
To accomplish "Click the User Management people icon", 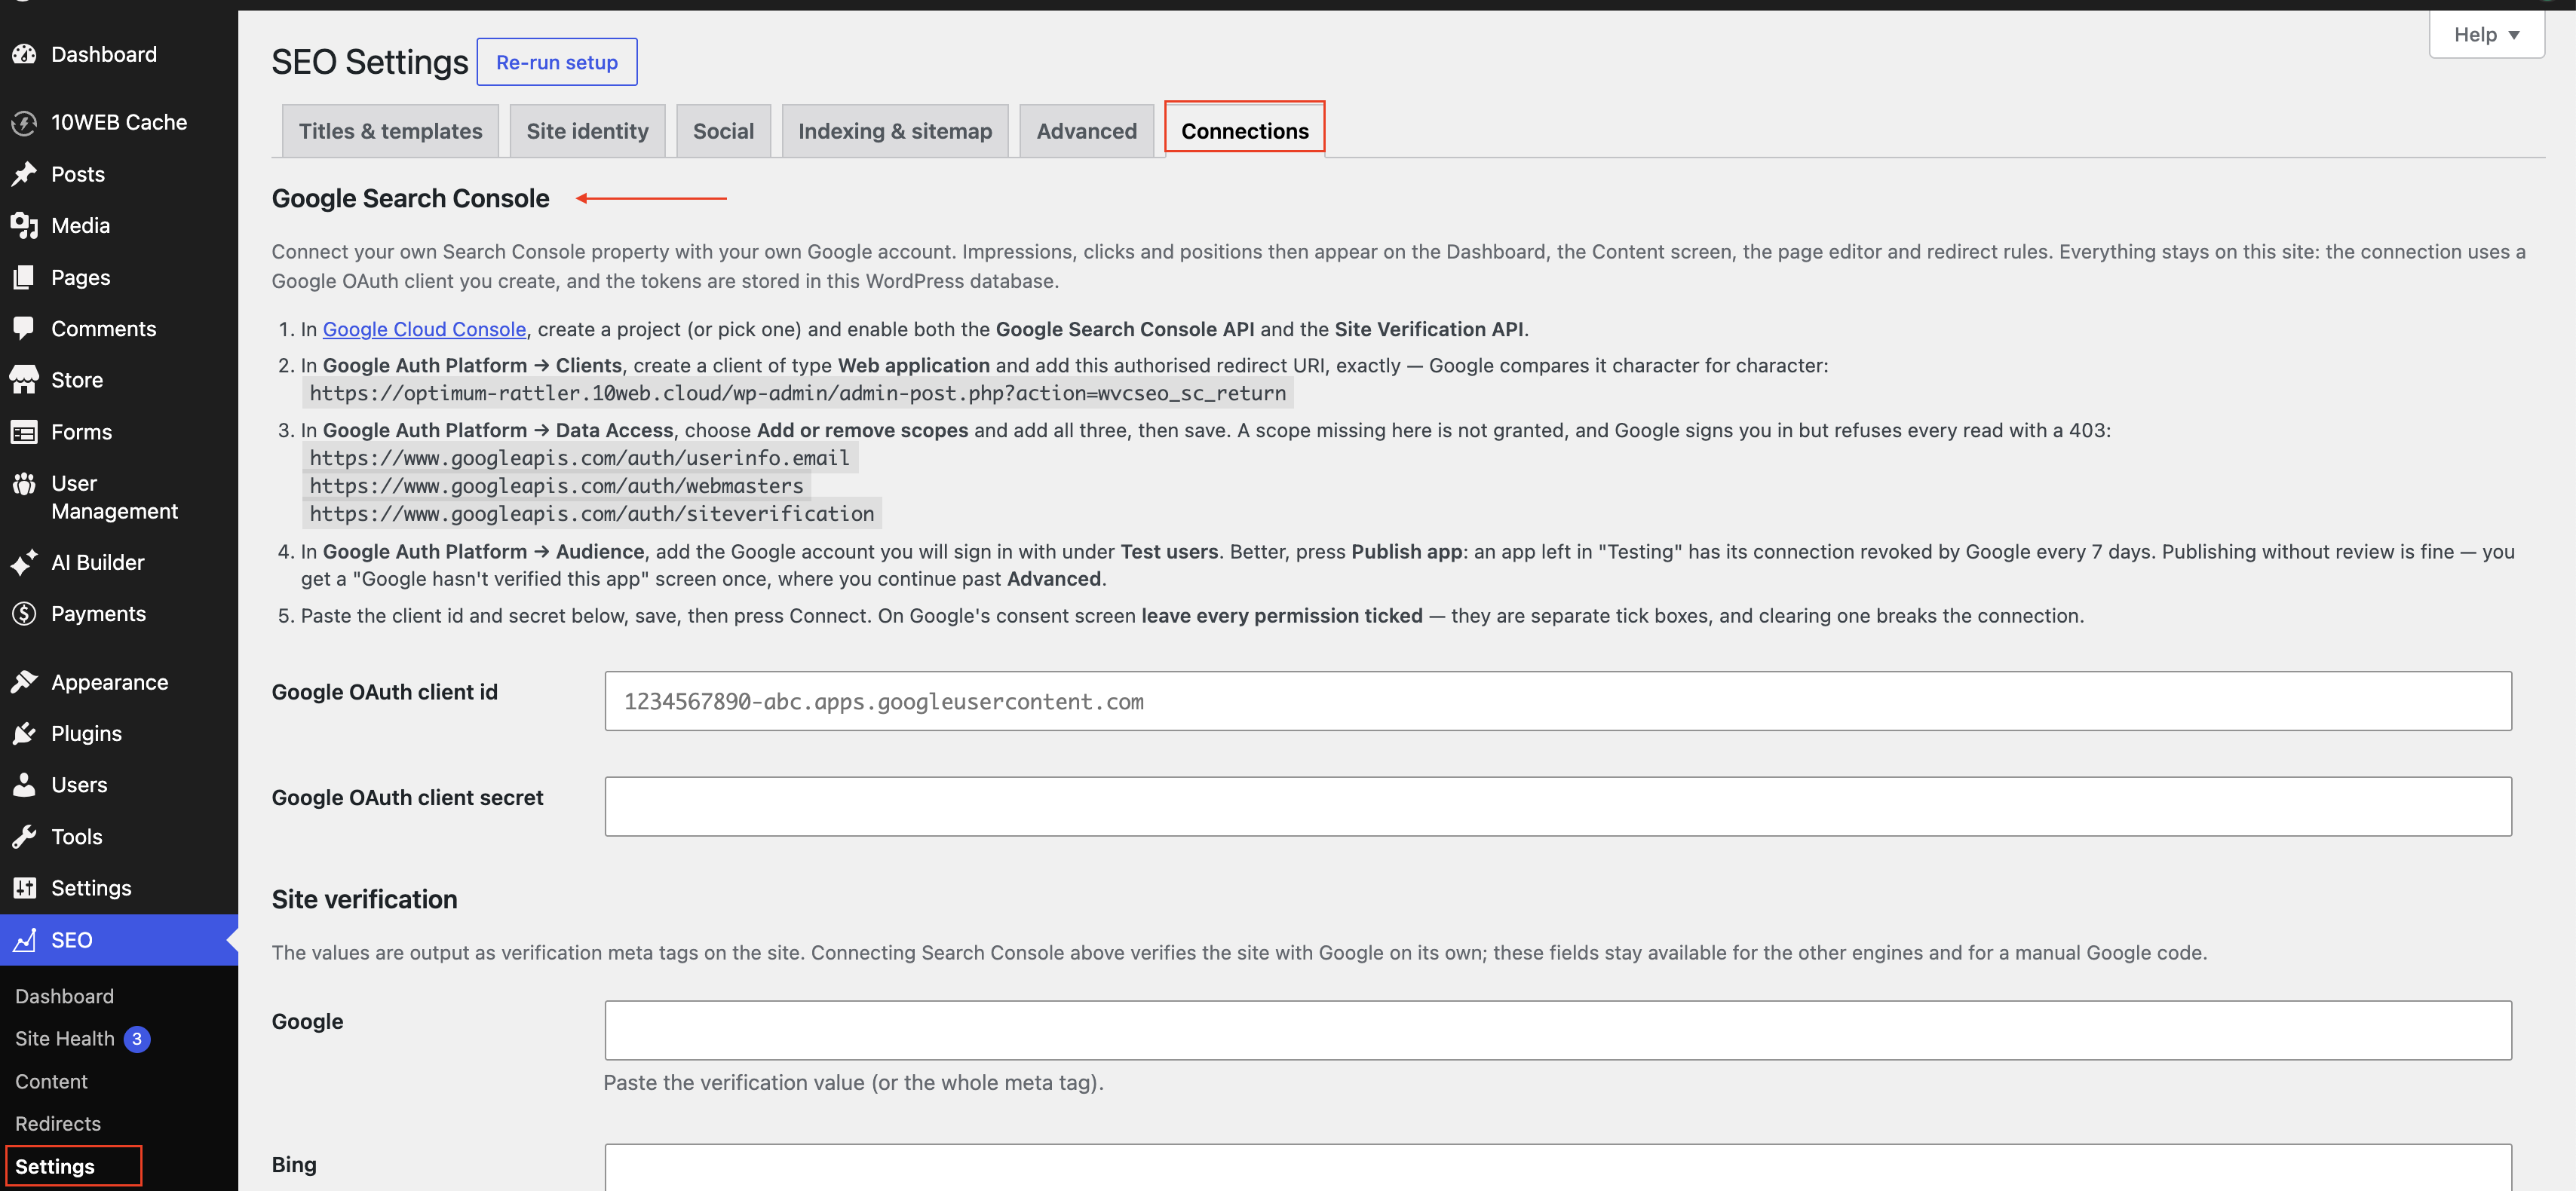I will click(x=24, y=484).
